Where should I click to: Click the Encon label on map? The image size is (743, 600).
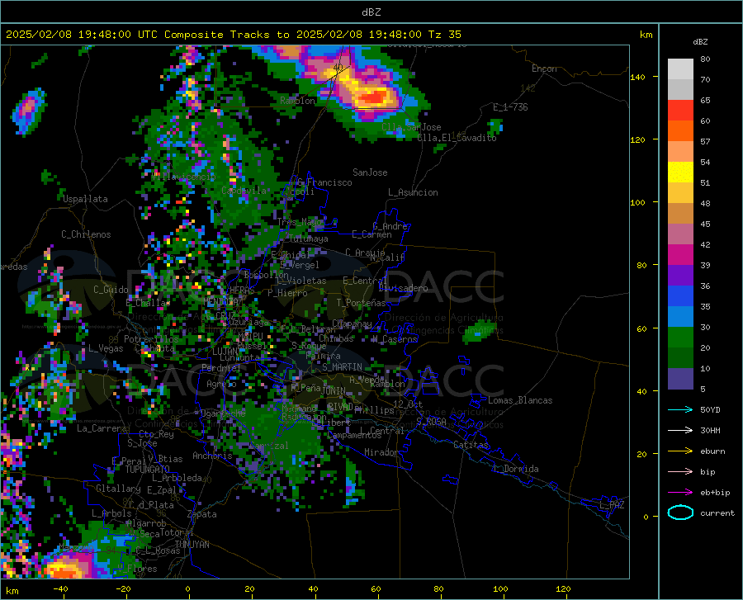click(x=544, y=69)
